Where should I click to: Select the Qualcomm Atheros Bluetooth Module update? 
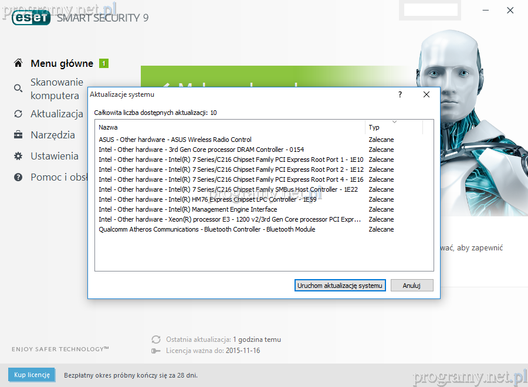point(207,229)
